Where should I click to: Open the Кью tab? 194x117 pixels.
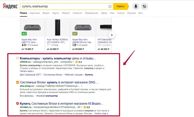[112, 13]
